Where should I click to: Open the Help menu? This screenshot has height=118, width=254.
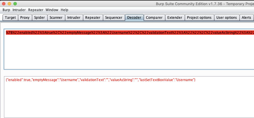pos(65,10)
